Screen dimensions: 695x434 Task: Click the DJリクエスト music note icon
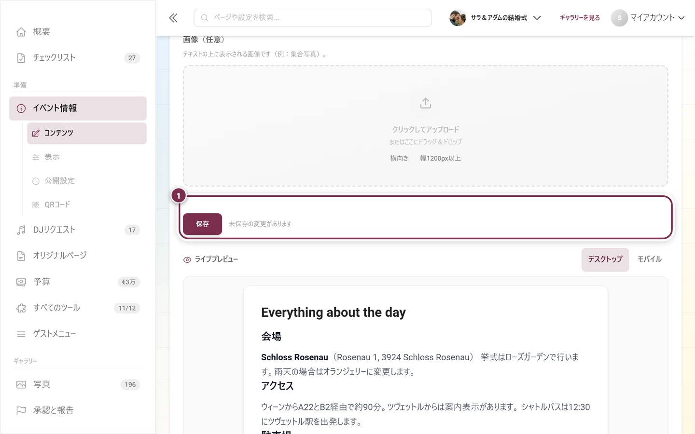click(x=21, y=230)
